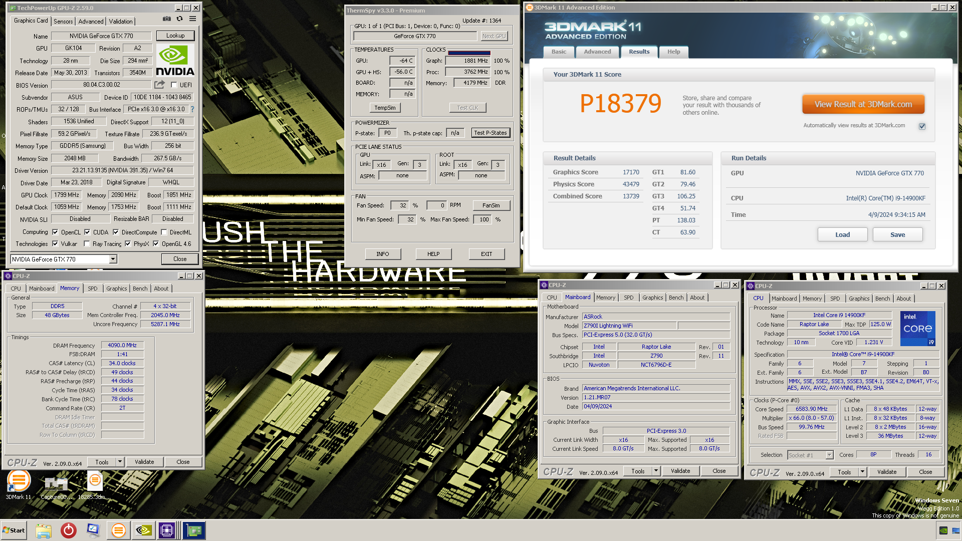This screenshot has height=541, width=962.
Task: Open the SPD tab in CPU-Z Memory window
Action: pos(93,289)
